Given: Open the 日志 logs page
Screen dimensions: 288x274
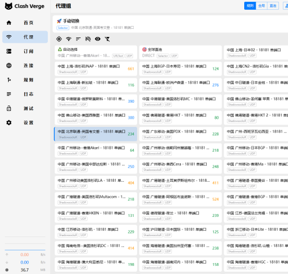Looking at the screenshot, I should 25,94.
